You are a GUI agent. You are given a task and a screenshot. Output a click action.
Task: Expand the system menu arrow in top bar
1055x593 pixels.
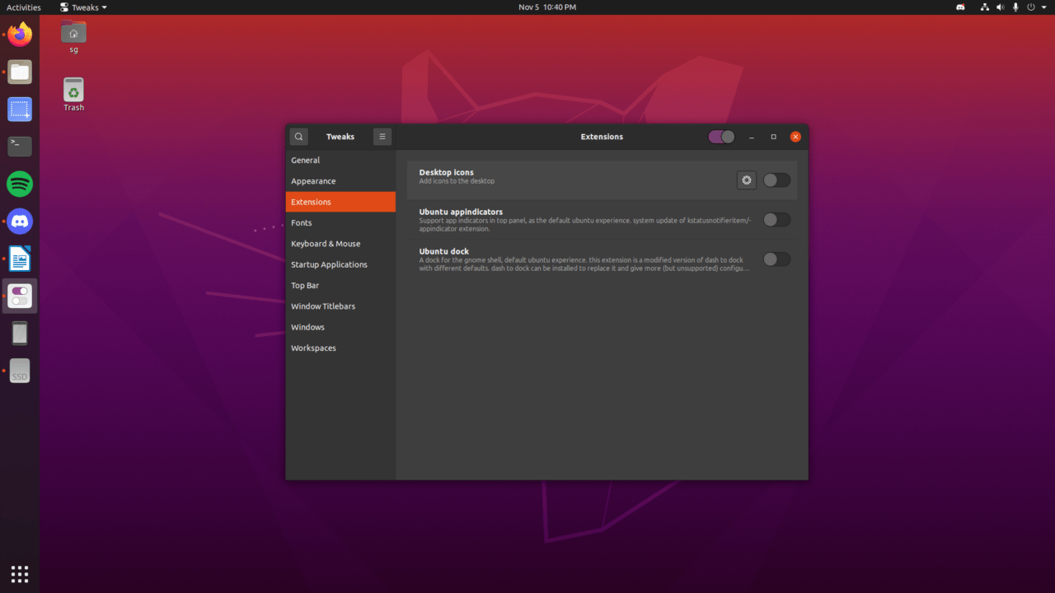point(1043,7)
